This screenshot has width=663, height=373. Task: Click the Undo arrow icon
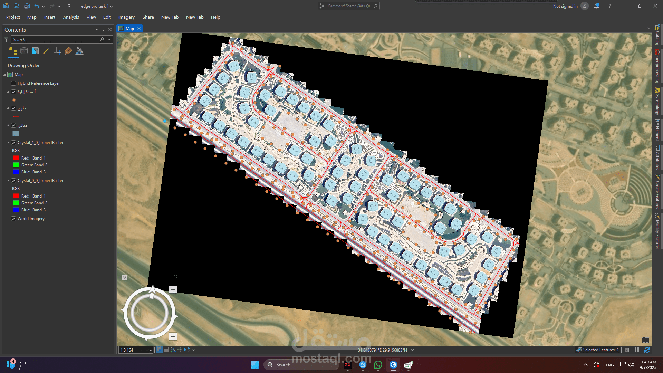click(37, 6)
